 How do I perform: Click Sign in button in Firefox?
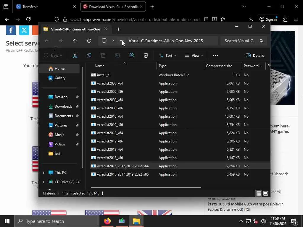pos(268,19)
